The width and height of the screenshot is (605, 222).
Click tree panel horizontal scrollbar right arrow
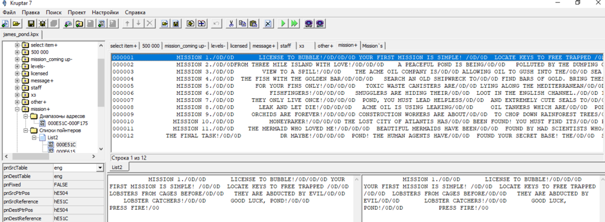pos(94,156)
